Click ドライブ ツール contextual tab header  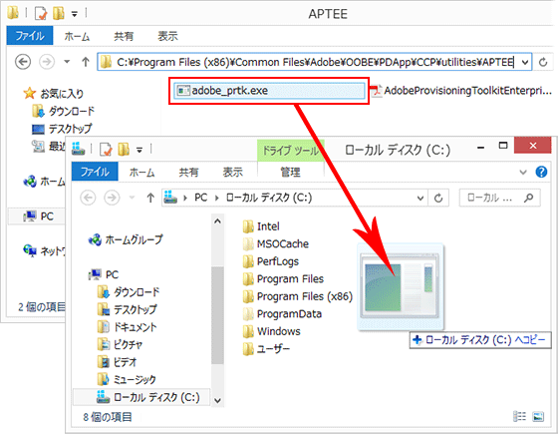[x=290, y=150]
